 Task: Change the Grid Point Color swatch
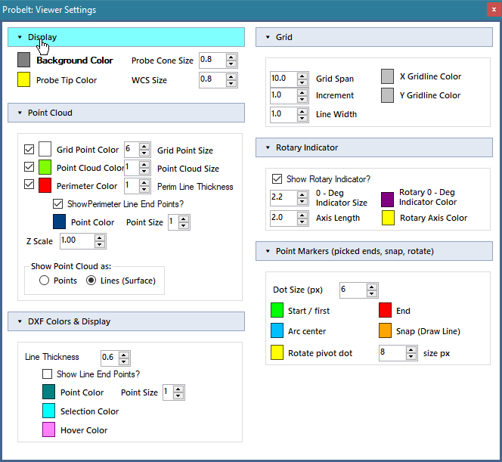click(45, 149)
